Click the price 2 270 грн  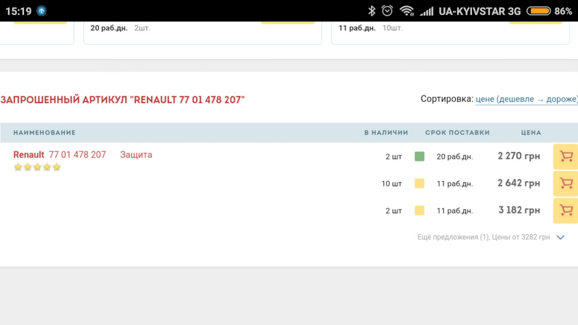518,156
